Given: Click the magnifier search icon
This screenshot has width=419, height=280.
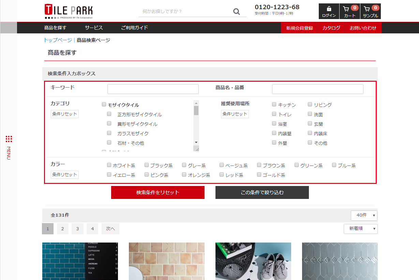Looking at the screenshot, I should coord(237,12).
